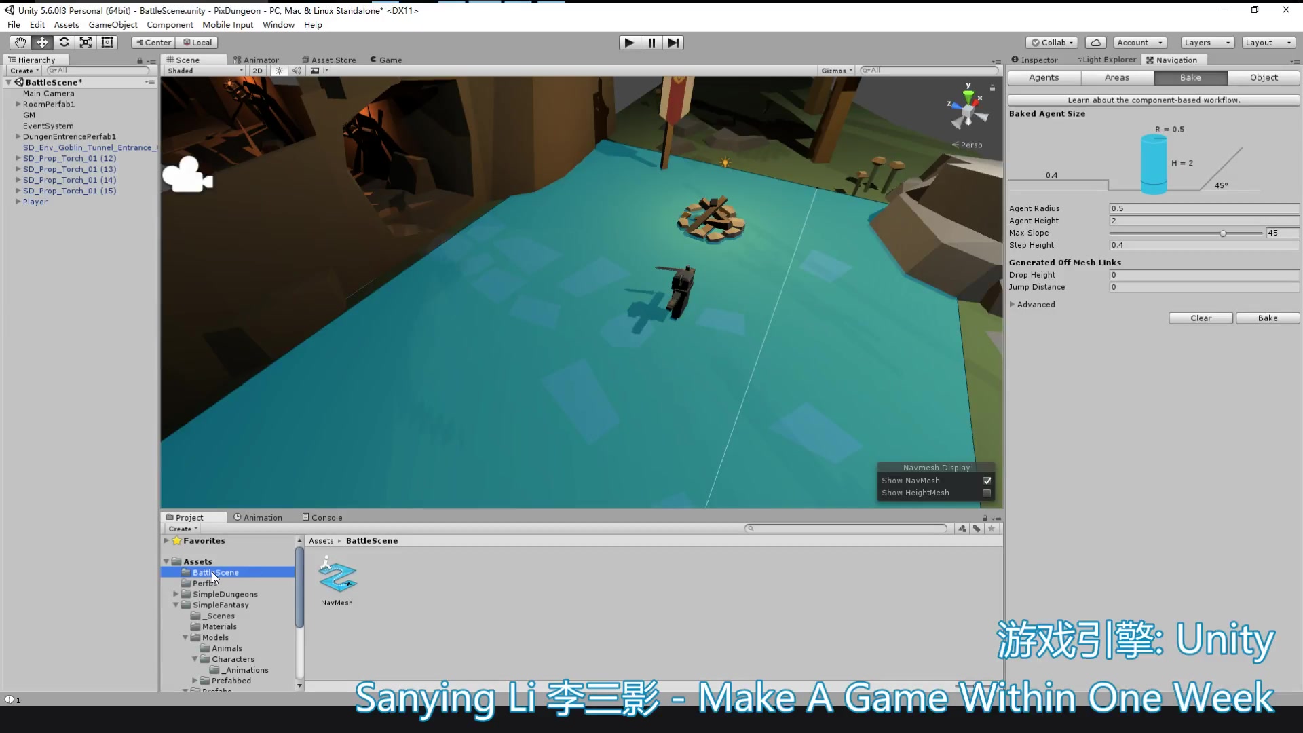Viewport: 1303px width, 733px height.
Task: Collapse the Models folder in Project panel
Action: [185, 637]
